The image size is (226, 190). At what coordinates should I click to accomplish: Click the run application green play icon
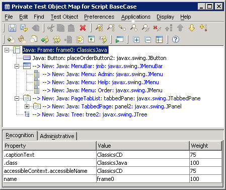(x=119, y=40)
